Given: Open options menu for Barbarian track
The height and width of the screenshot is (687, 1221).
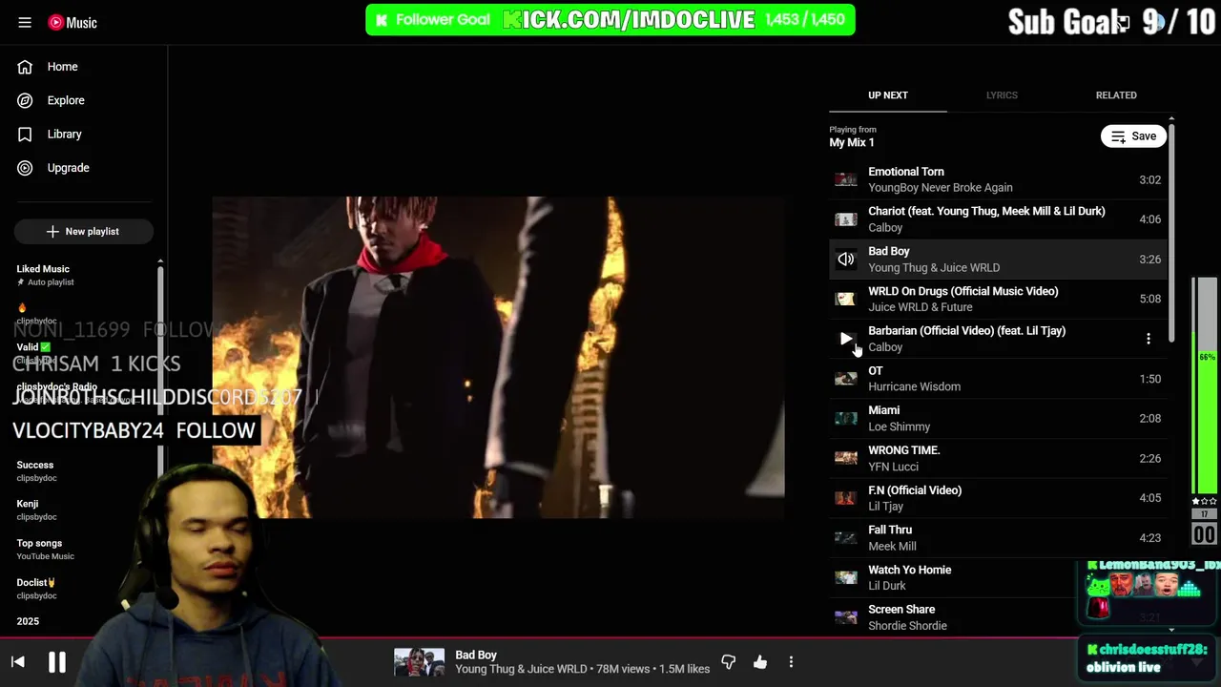Looking at the screenshot, I should click(1149, 339).
